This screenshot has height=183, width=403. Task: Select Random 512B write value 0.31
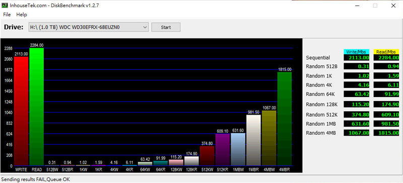pos(356,66)
